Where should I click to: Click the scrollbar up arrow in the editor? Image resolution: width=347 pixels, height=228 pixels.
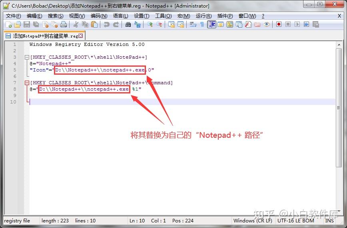339,44
